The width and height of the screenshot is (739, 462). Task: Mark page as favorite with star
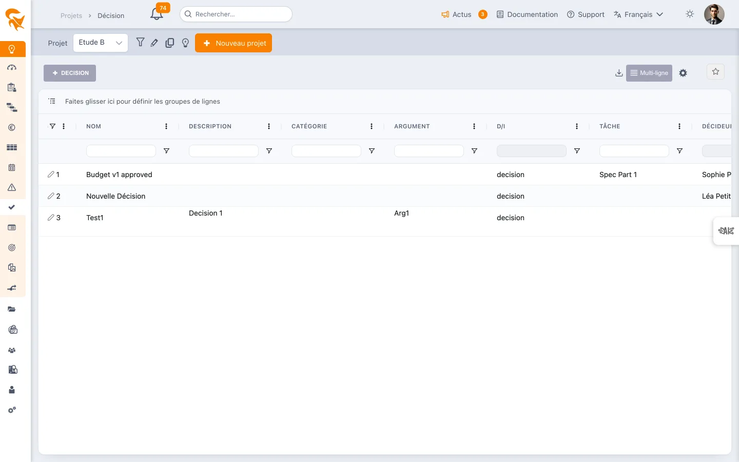(x=715, y=72)
